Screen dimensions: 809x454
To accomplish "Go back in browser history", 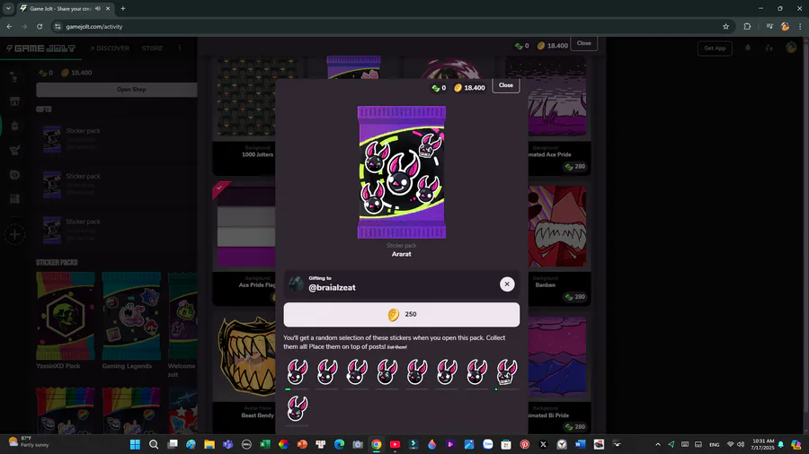I will click(9, 27).
